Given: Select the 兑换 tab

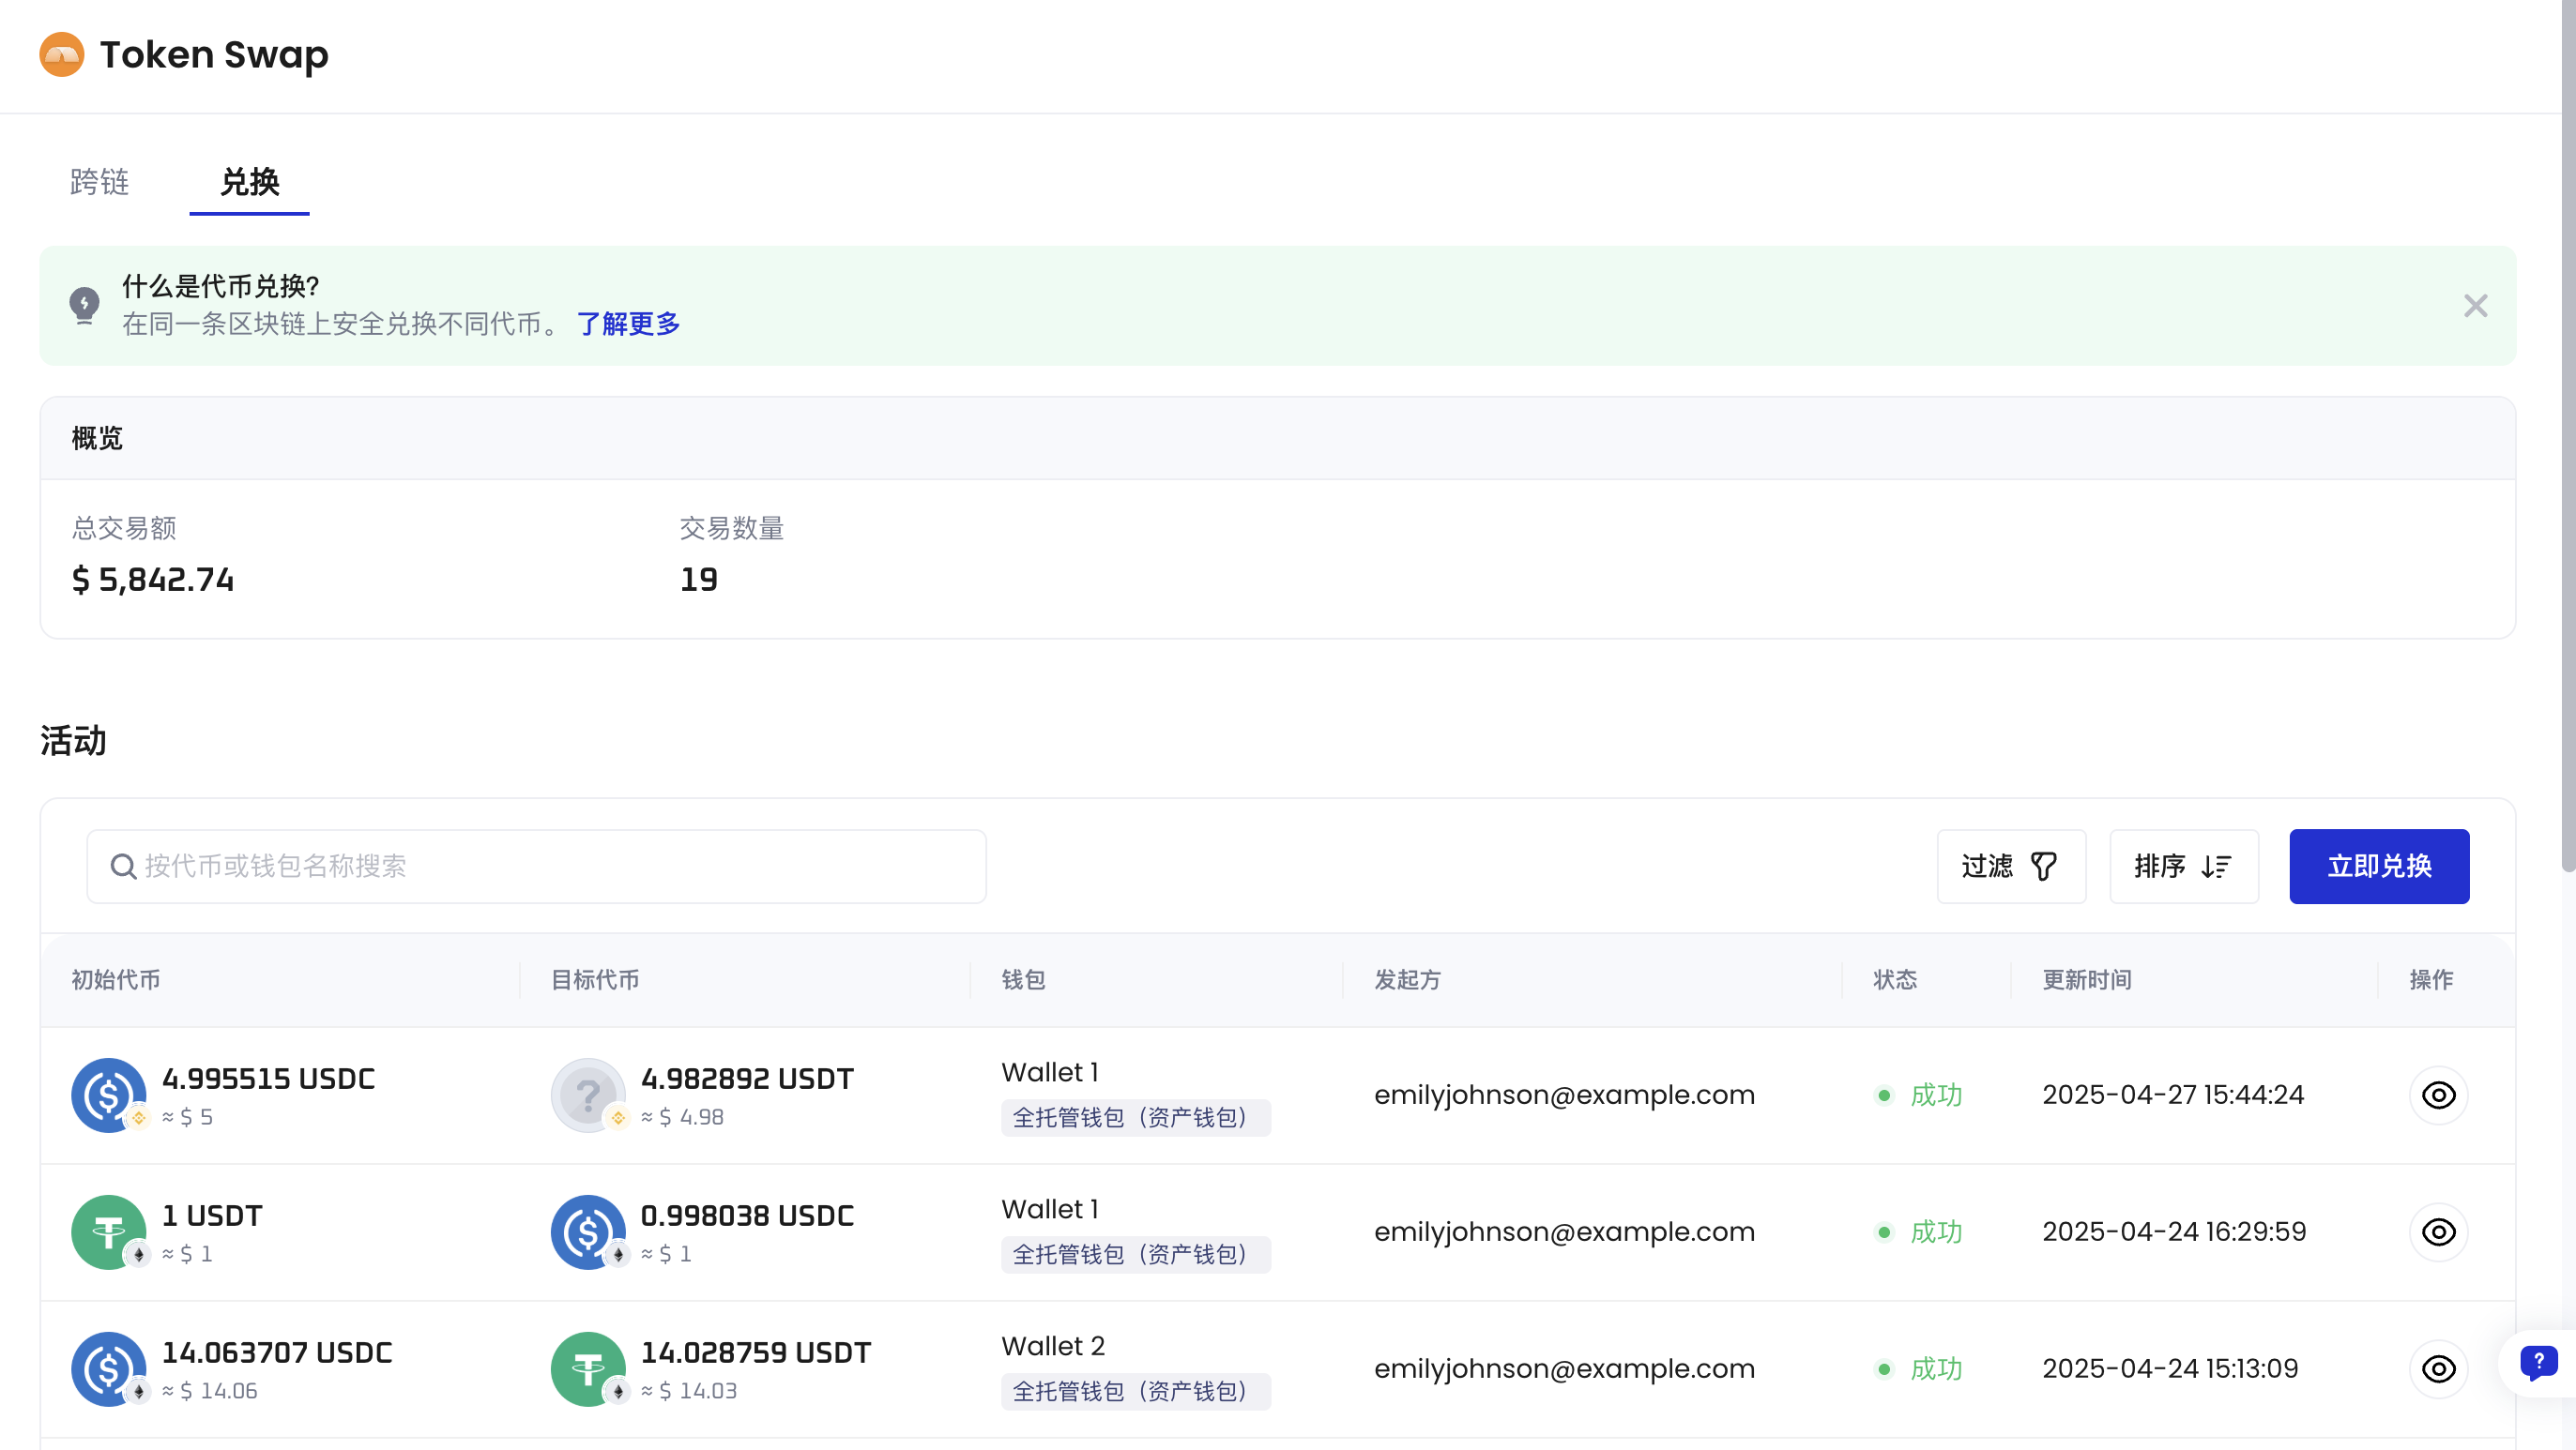Looking at the screenshot, I should pyautogui.click(x=249, y=183).
